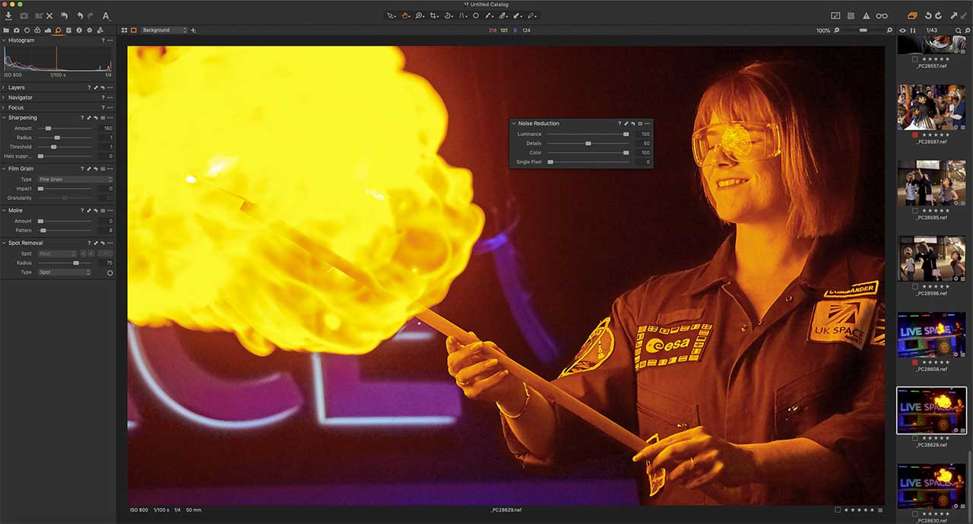Select the Spot removal circle tool
Viewport: 973px width, 524px height.
click(476, 15)
